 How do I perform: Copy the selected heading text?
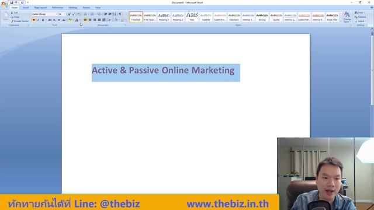(15, 17)
